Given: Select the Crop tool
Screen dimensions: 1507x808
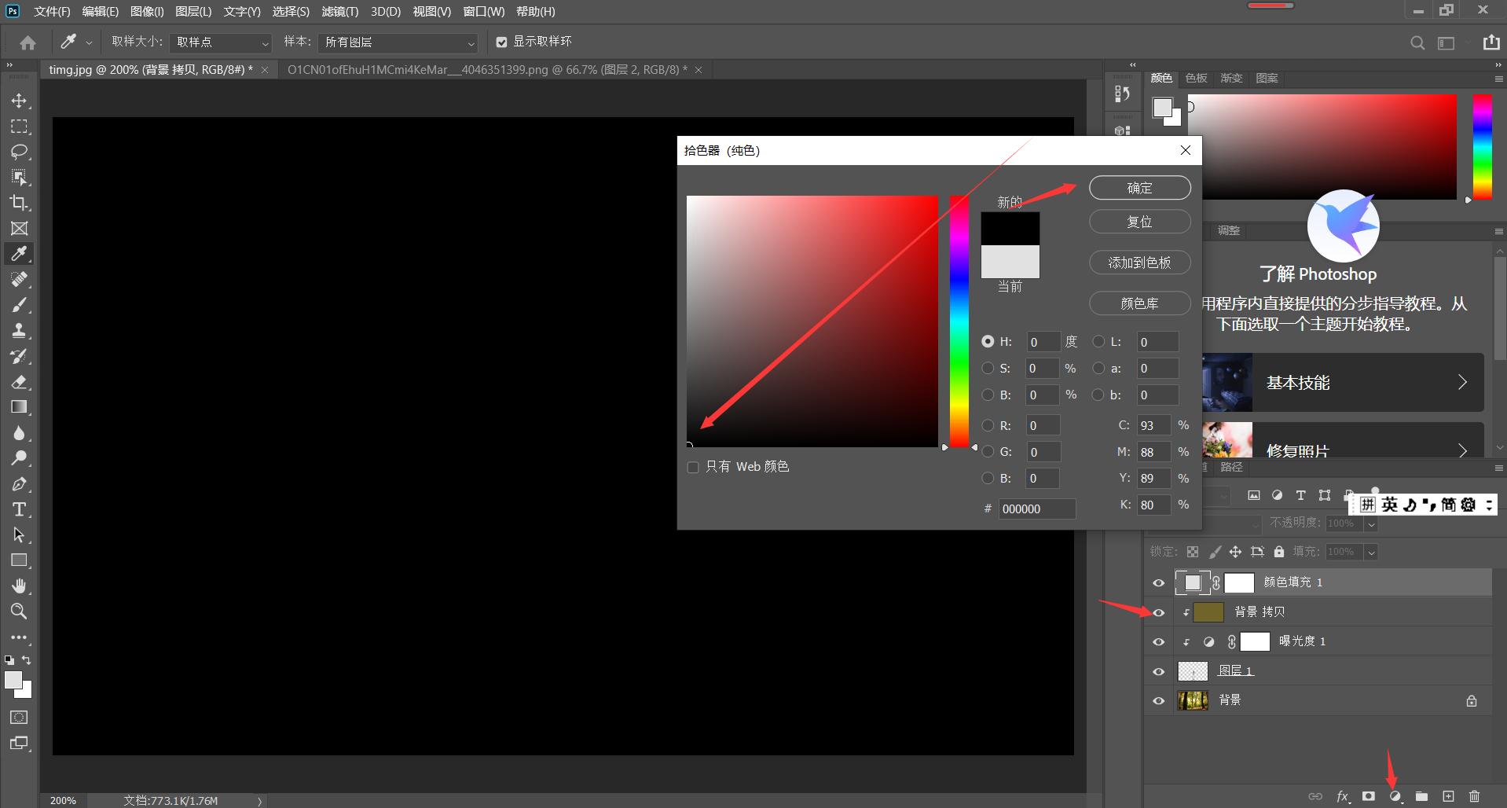Looking at the screenshot, I should pyautogui.click(x=20, y=203).
